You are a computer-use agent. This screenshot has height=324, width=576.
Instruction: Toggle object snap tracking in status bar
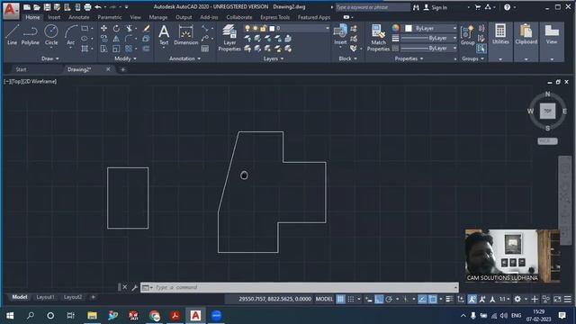[x=422, y=299]
